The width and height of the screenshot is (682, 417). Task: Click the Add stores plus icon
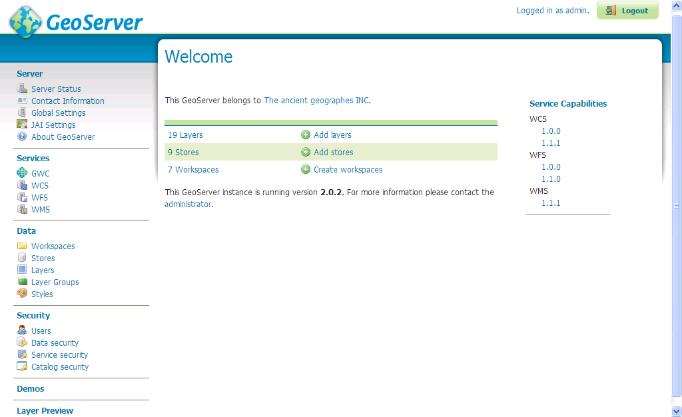click(x=306, y=152)
